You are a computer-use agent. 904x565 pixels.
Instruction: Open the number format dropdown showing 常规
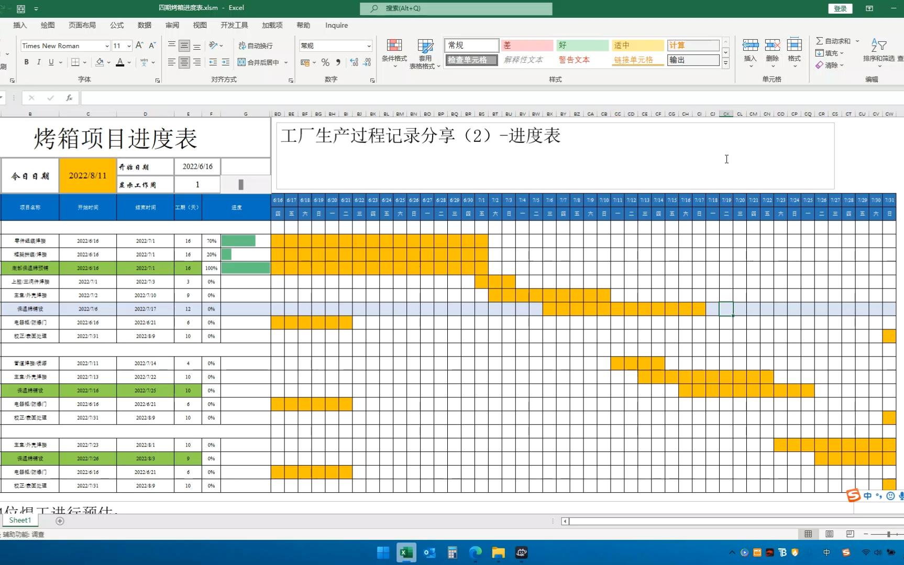point(368,46)
